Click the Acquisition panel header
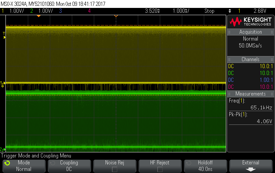 251,32
